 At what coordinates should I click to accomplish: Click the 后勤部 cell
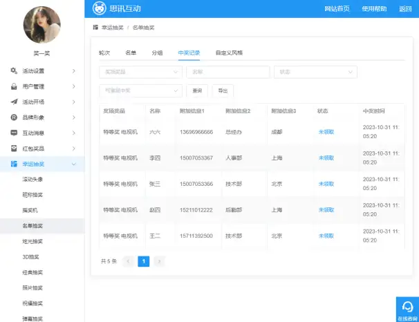coord(234,210)
